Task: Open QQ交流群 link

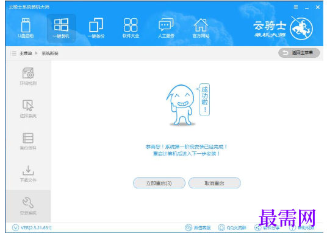Action: [x=232, y=228]
